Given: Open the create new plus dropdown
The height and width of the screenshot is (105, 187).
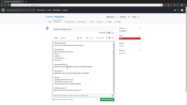Looking at the screenshot, I should point(178,10).
